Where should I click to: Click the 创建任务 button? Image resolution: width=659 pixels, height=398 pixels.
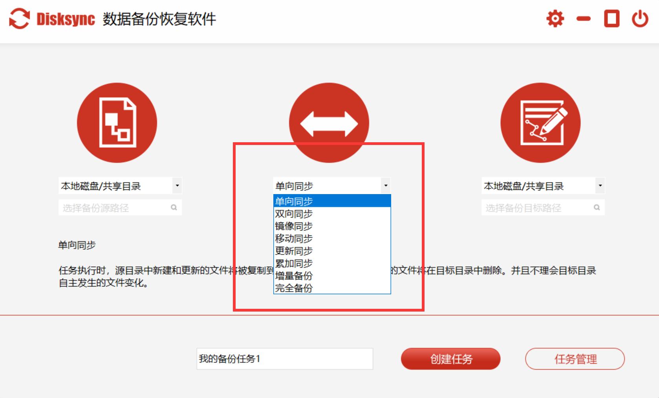point(450,358)
